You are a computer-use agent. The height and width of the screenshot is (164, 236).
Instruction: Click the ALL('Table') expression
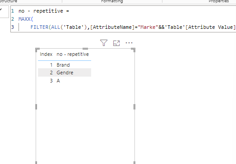[x=69, y=27]
